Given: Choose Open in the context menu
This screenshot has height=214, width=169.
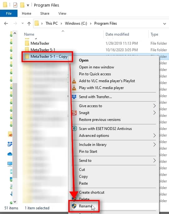Looking at the screenshot, I should [x=83, y=60].
